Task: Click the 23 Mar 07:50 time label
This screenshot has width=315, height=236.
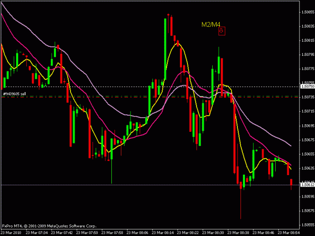Action: click(x=87, y=232)
